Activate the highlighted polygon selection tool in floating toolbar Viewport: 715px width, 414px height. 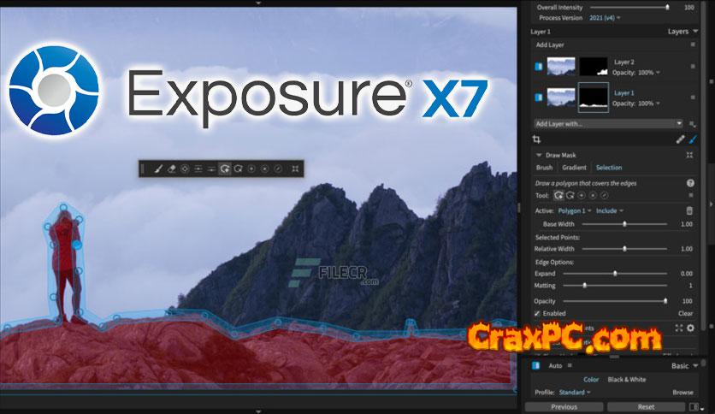pos(224,169)
